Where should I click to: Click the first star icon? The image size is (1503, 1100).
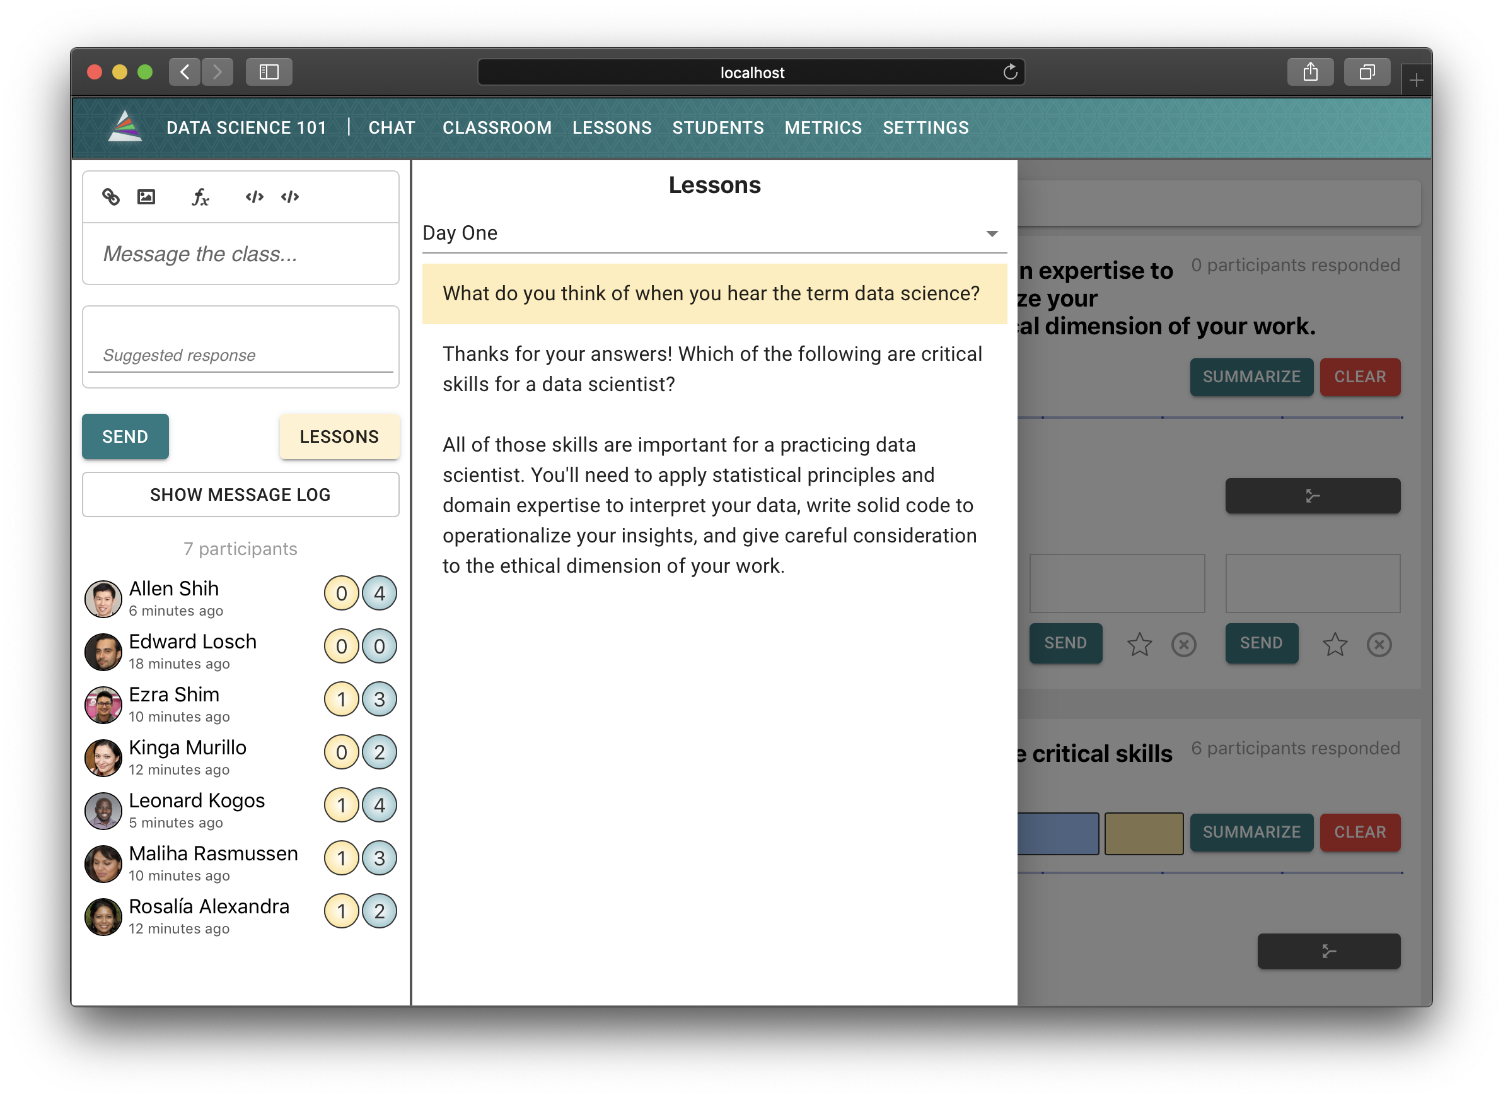pyautogui.click(x=1139, y=644)
